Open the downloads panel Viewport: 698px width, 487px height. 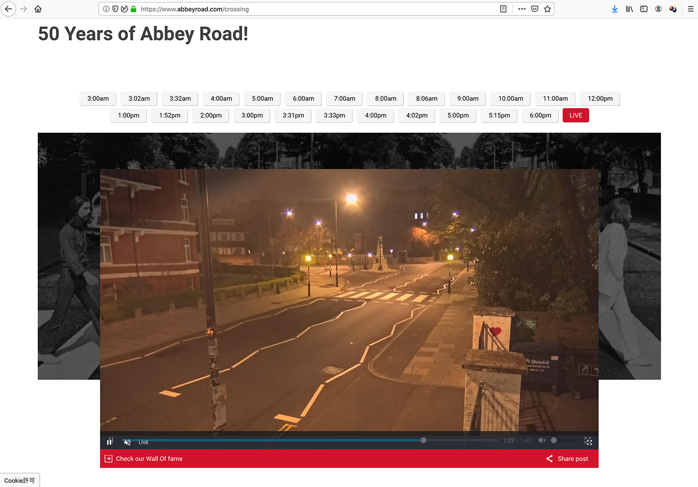coord(615,9)
